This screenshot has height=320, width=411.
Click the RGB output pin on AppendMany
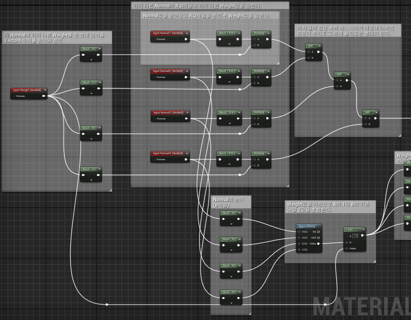318,238
